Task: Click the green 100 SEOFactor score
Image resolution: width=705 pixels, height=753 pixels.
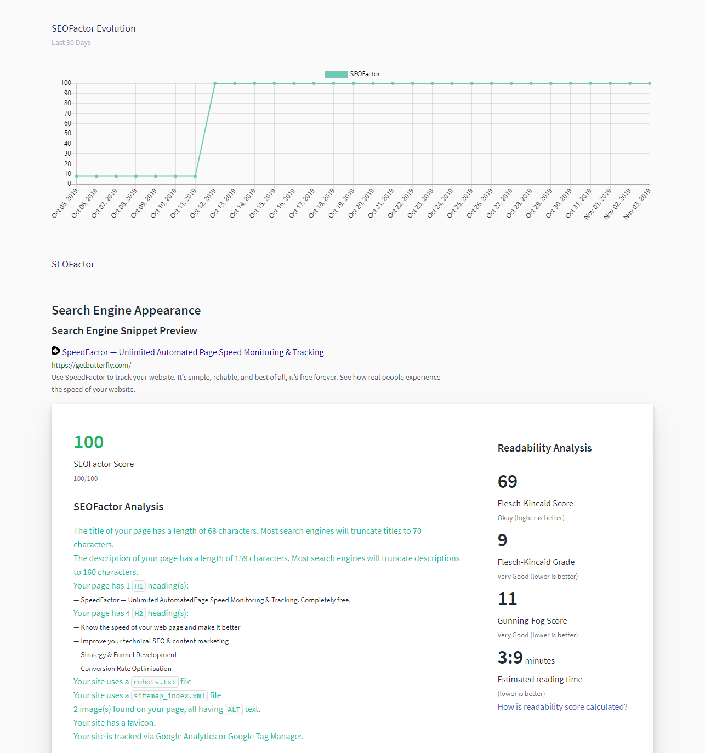Action: (x=88, y=442)
